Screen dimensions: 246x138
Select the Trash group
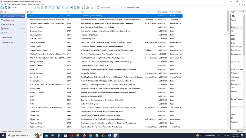[x=13, y=32]
